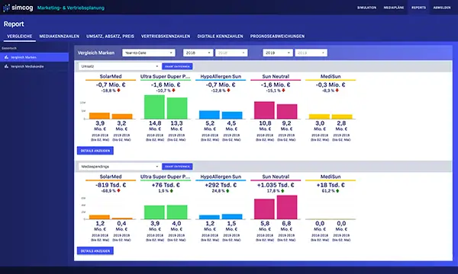Click the red down arrow under Sun Neutral Umsatz

pyautogui.click(x=283, y=91)
